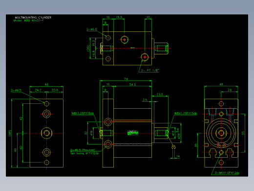Click the 54.5 dimension value
Viewport: 254px width, 191px height.
pos(133,85)
